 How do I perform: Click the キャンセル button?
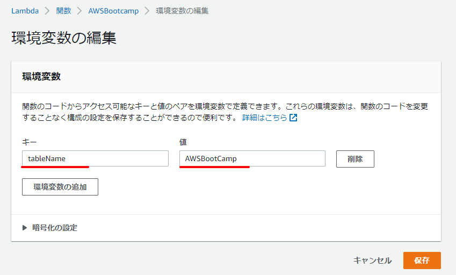point(373,260)
